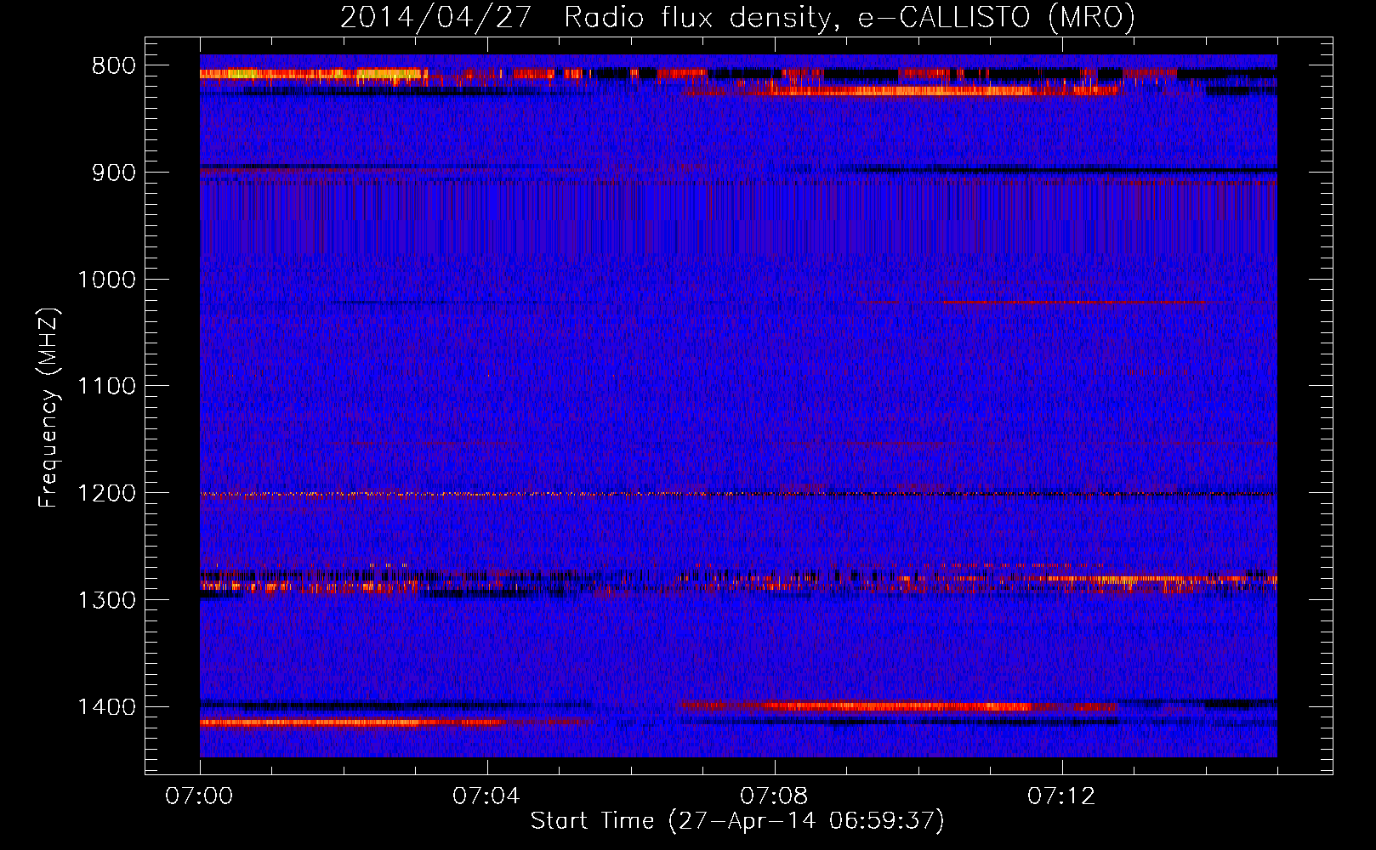Click the red band near 825 MHz at 07:09

(901, 90)
